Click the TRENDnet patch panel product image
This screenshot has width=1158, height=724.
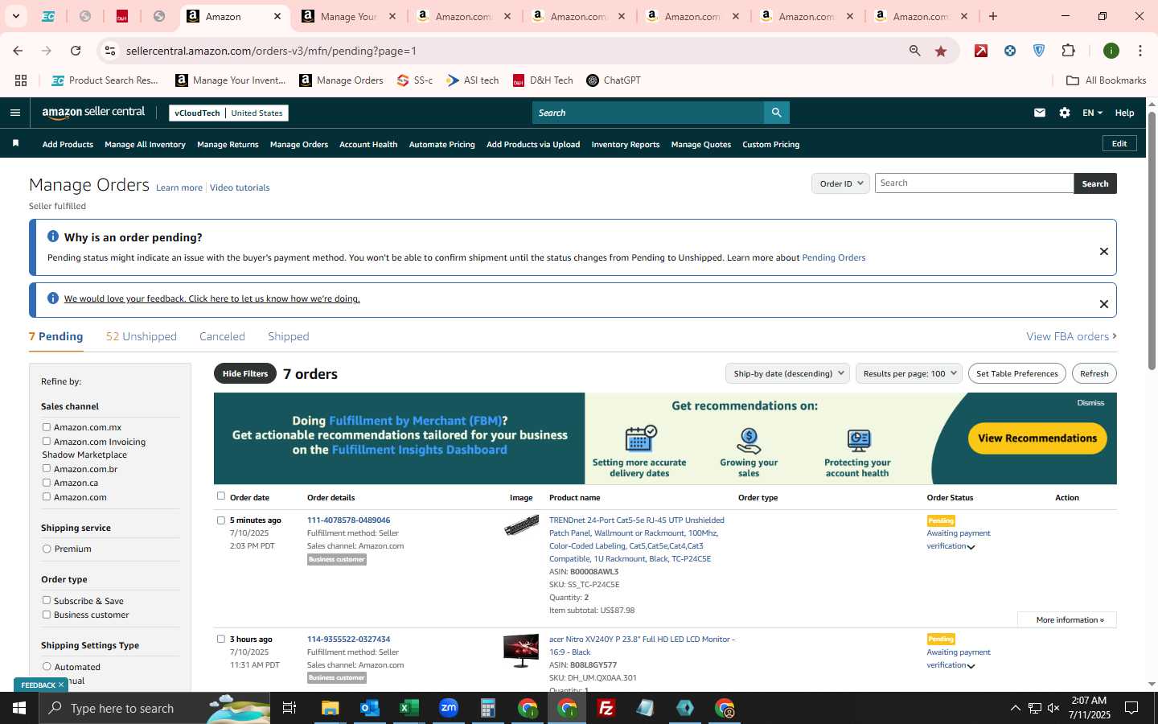521,526
